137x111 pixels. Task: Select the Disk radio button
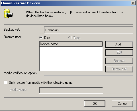pyautogui.click(x=41, y=37)
